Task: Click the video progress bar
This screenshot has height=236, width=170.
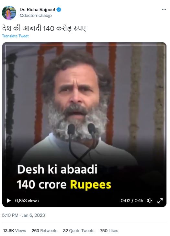Action: click(x=84, y=192)
